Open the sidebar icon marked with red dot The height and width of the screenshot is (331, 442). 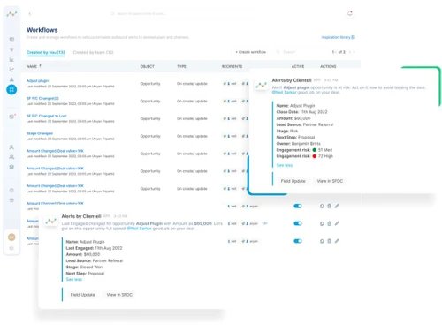coord(11,117)
